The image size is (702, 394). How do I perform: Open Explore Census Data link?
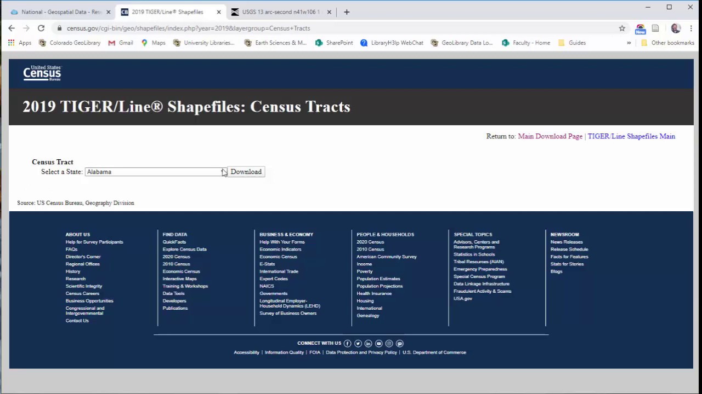[x=184, y=250]
